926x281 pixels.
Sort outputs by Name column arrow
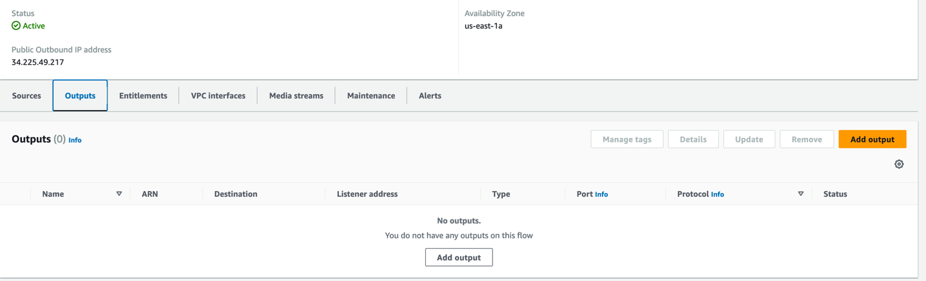[x=119, y=194]
